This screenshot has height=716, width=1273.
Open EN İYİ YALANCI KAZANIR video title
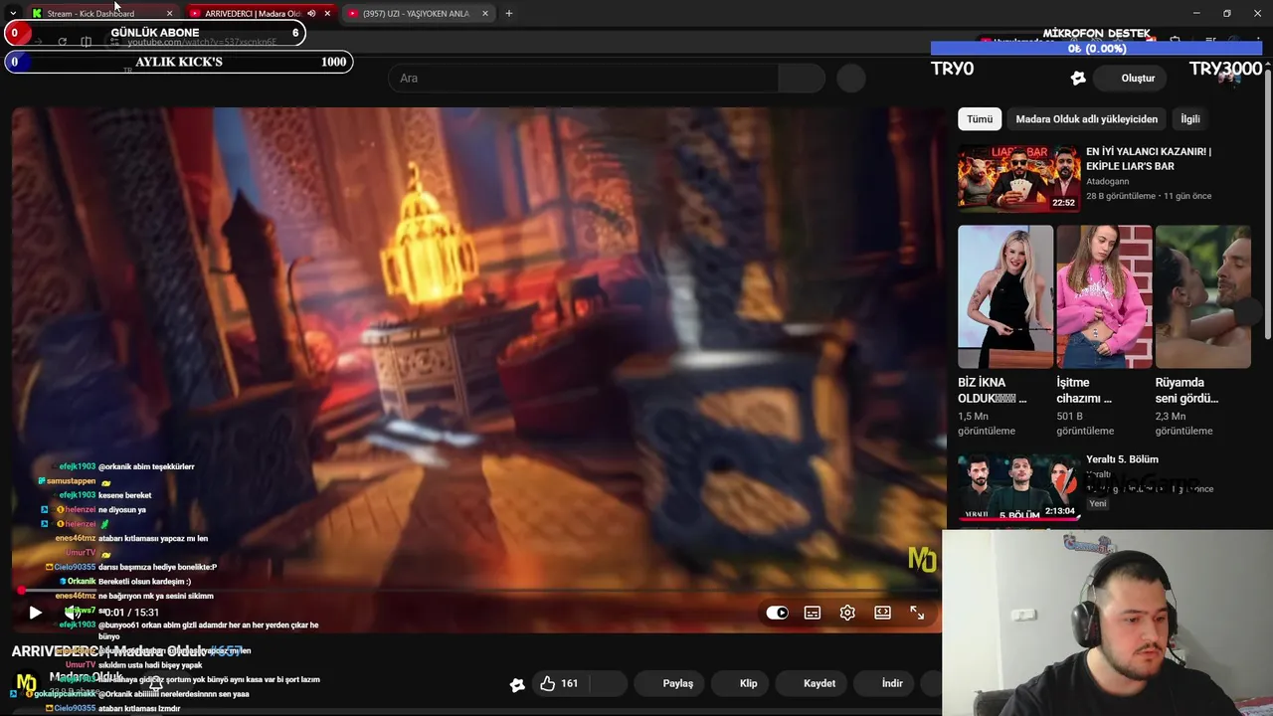1148,158
